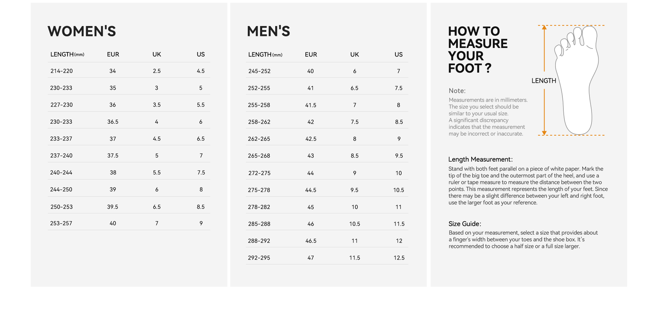
Task: Select the women's EUR column header
Action: point(113,54)
